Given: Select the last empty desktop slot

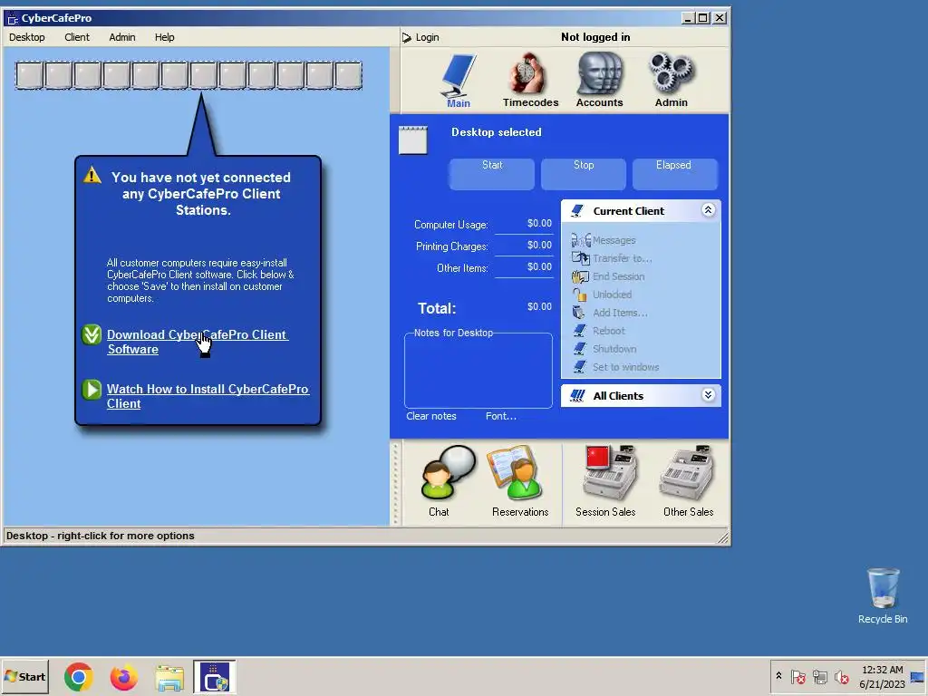Looking at the screenshot, I should pyautogui.click(x=348, y=76).
